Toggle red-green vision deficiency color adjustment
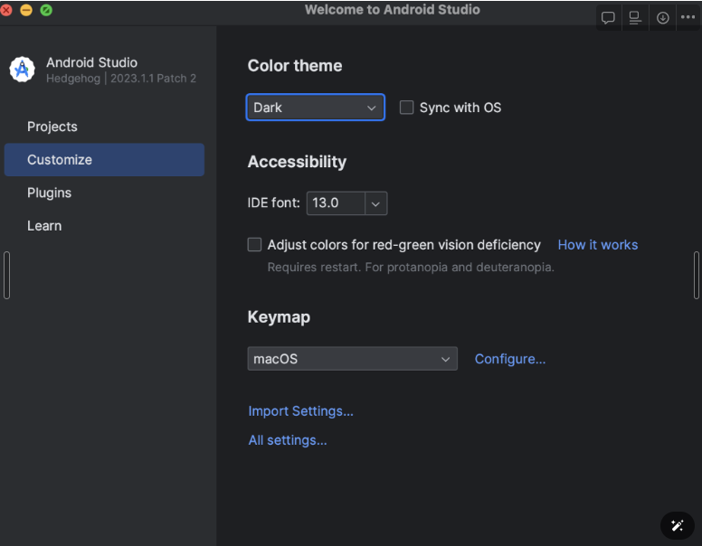Screen dimensions: 702x546 tap(255, 244)
